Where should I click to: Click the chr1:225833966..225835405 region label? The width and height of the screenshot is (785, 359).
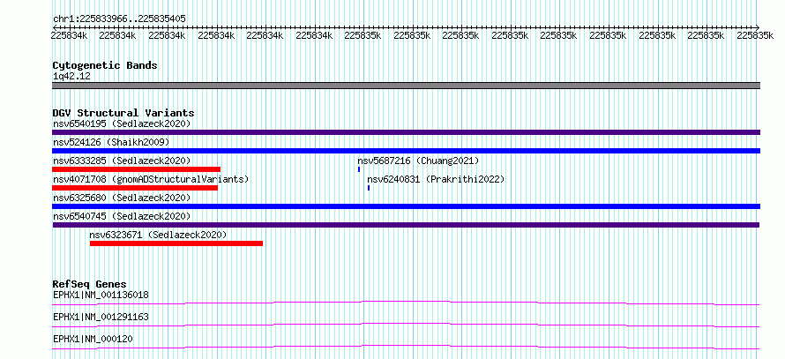click(119, 19)
